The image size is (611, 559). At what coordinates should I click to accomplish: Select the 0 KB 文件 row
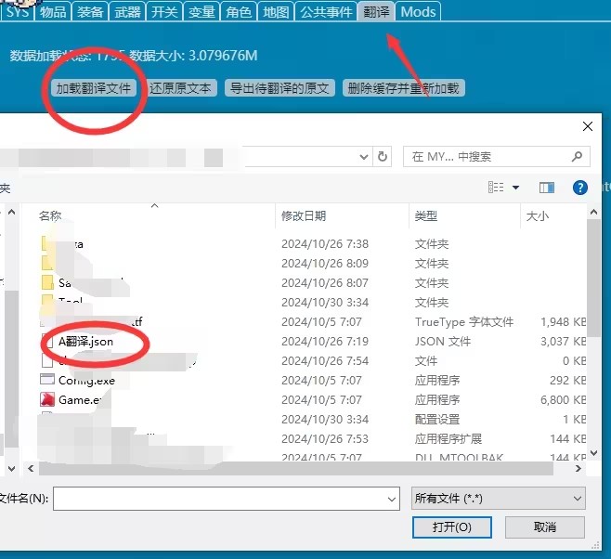[312, 360]
